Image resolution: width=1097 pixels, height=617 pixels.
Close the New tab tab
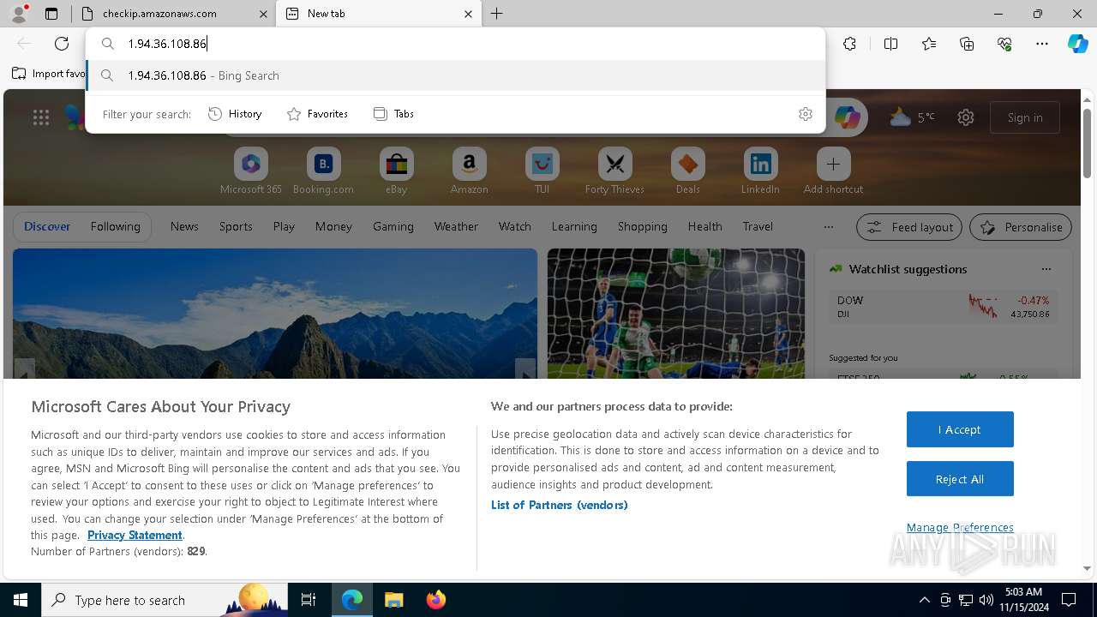tap(468, 14)
